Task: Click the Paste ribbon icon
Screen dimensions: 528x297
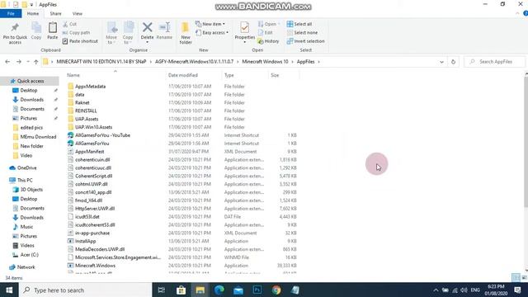Action: (53, 27)
